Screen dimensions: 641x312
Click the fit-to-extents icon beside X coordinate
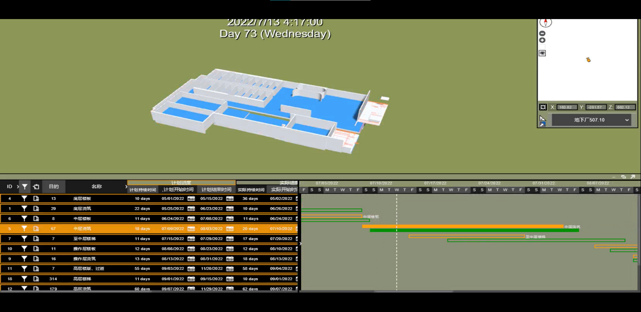[543, 107]
